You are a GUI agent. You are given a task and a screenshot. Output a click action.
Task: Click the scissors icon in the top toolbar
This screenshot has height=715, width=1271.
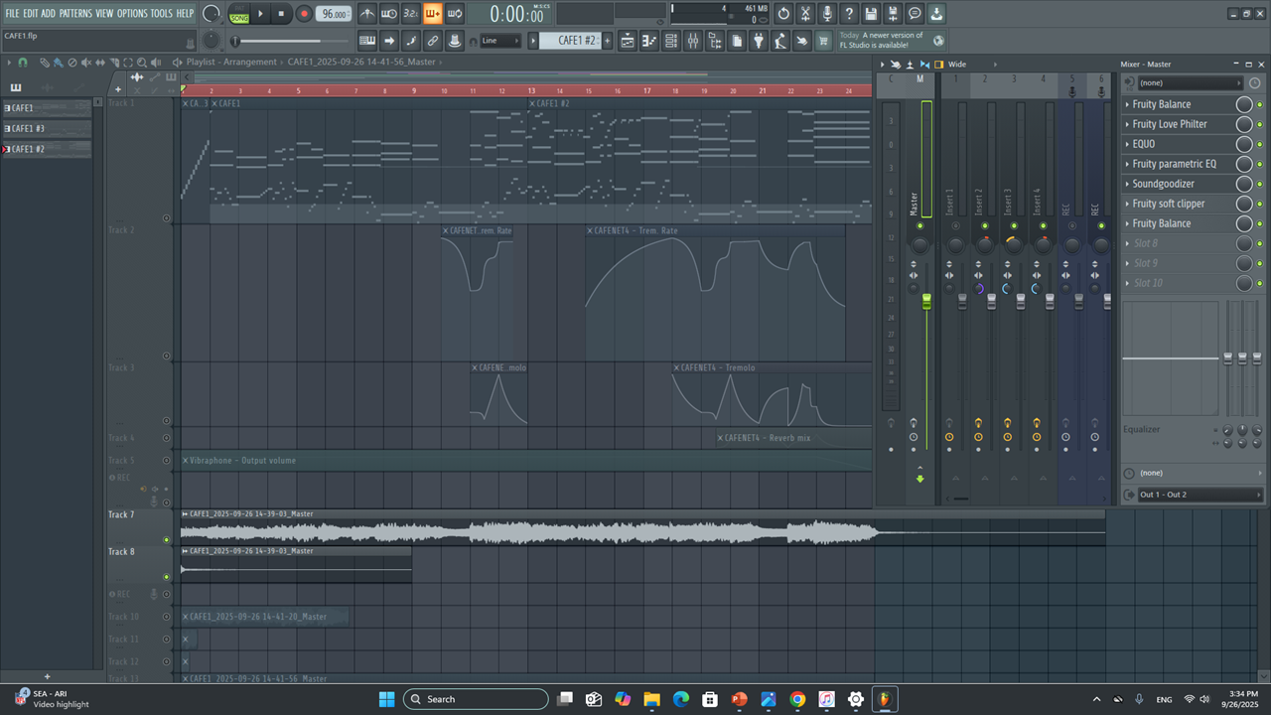(805, 14)
